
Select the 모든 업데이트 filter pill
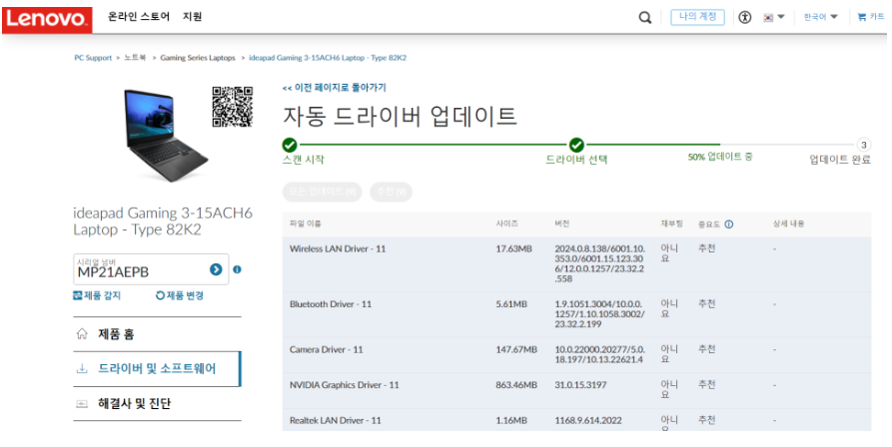(322, 192)
